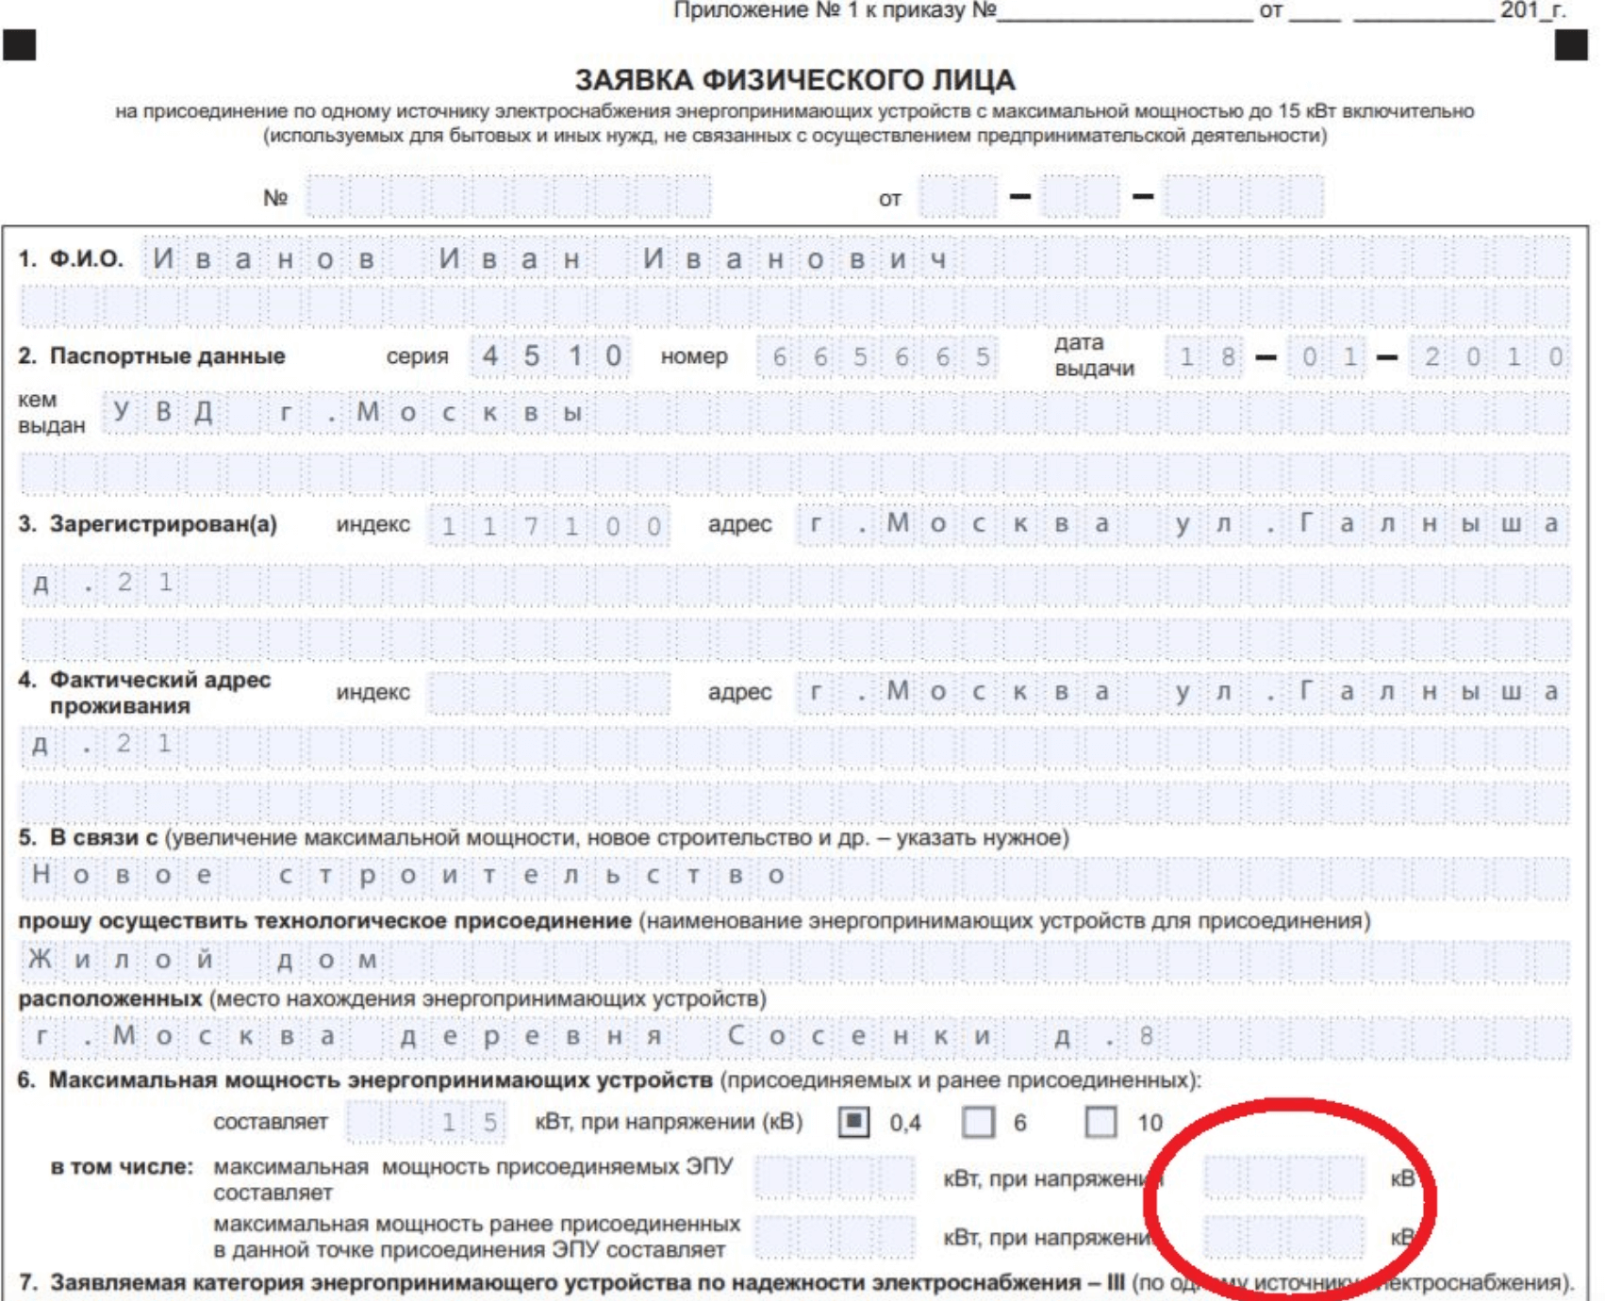Click the issue date day cells 18
Viewport: 1605px width, 1301px height.
[x=1204, y=356]
